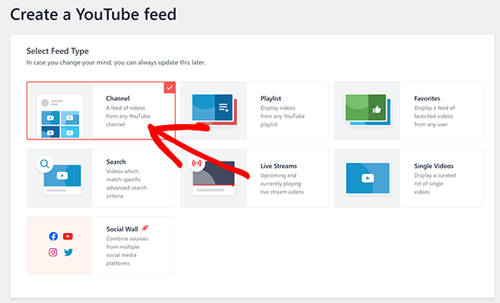
Task: Click the rocket icon beside Social Wall
Action: click(x=145, y=228)
